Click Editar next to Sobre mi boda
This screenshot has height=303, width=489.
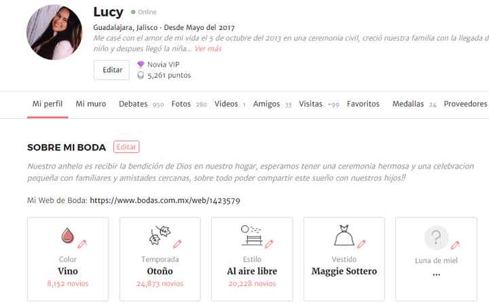pos(126,147)
